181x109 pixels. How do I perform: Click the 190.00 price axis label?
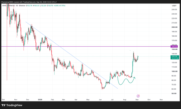174,32
